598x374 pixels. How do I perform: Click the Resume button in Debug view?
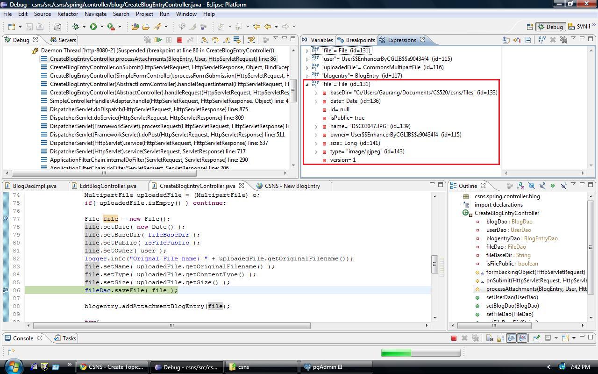[x=158, y=40]
